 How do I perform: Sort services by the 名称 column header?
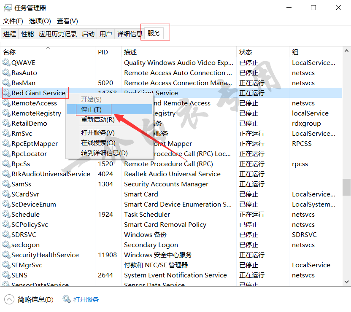pos(10,52)
